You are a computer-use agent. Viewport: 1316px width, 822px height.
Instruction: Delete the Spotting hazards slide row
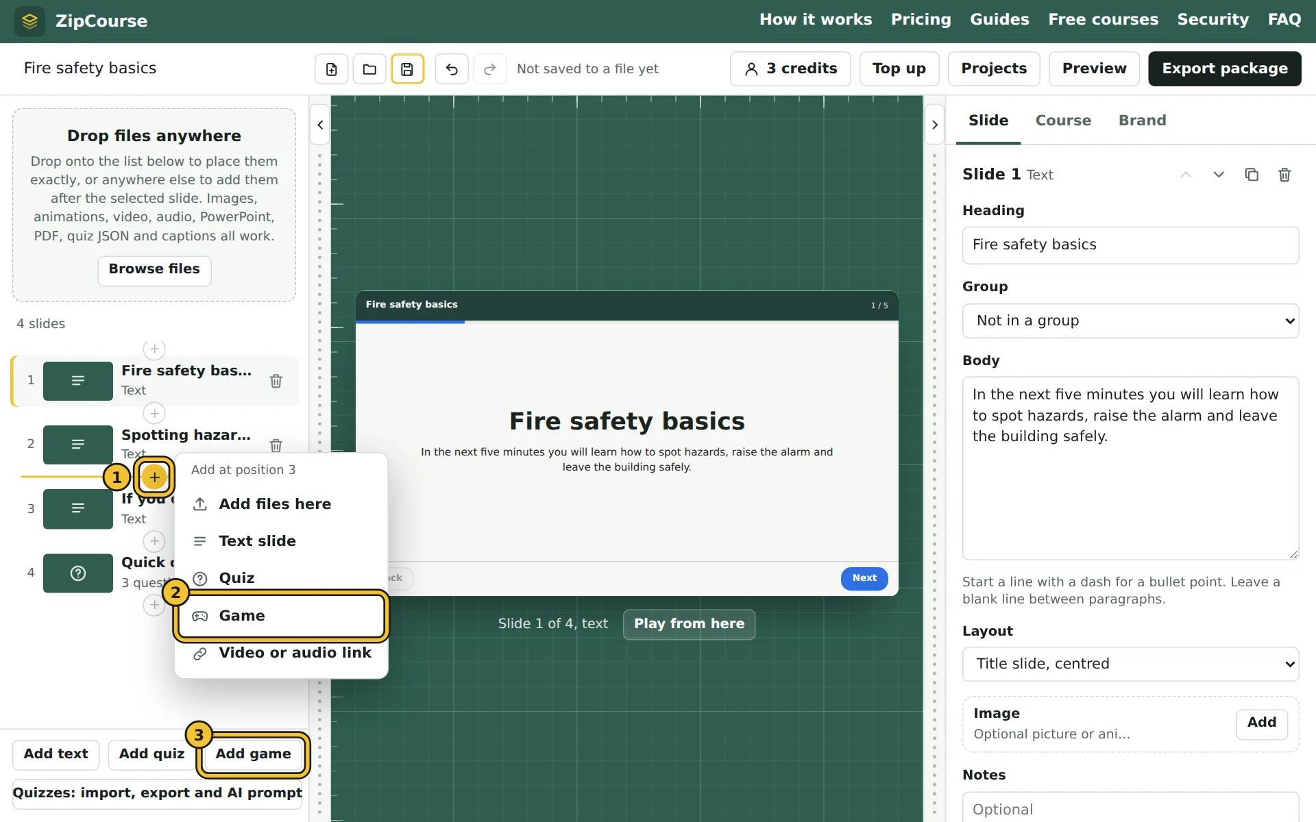tap(276, 445)
